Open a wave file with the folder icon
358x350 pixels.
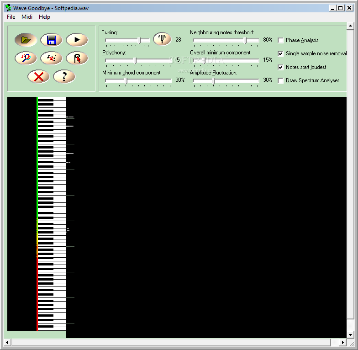[x=26, y=40]
